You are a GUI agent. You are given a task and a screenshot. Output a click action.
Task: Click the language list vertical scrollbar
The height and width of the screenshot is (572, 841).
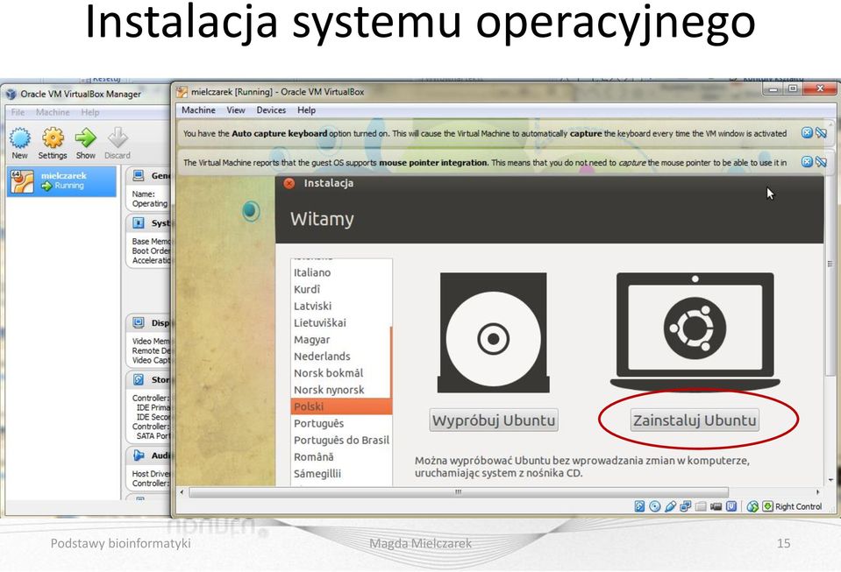pos(391,364)
